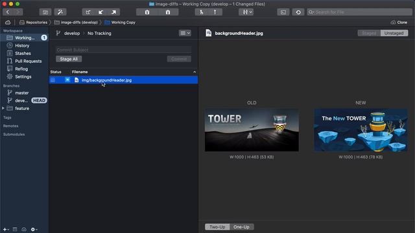Click the Commit button
The height and width of the screenshot is (233, 415).
point(179,59)
